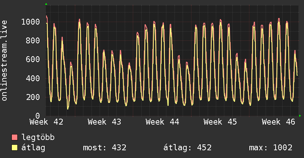Click the max: 1002 value

point(271,148)
